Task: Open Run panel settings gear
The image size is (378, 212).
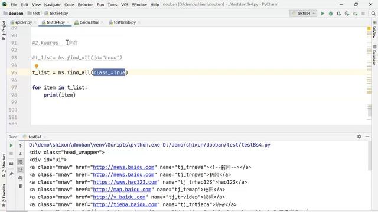Action: pos(359,137)
